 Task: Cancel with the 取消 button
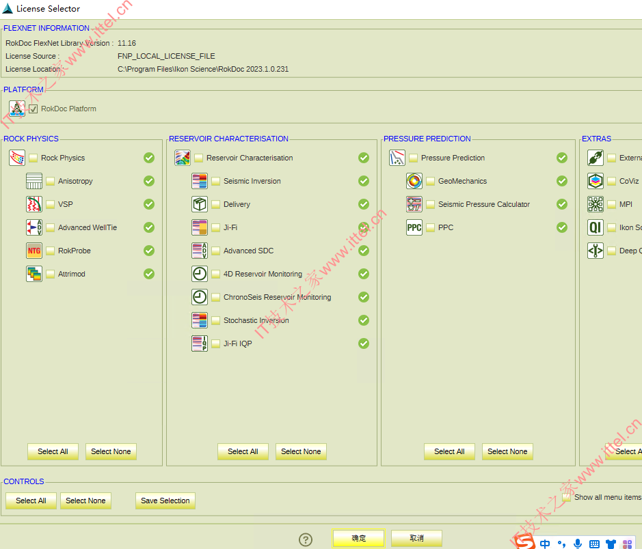417,538
